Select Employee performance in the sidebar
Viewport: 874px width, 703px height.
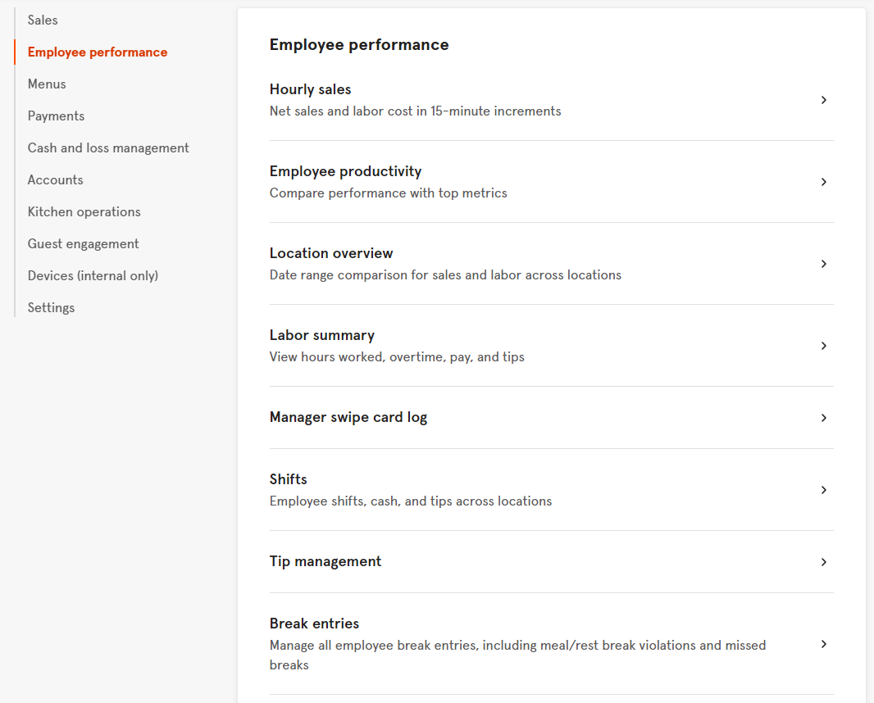coord(97,52)
